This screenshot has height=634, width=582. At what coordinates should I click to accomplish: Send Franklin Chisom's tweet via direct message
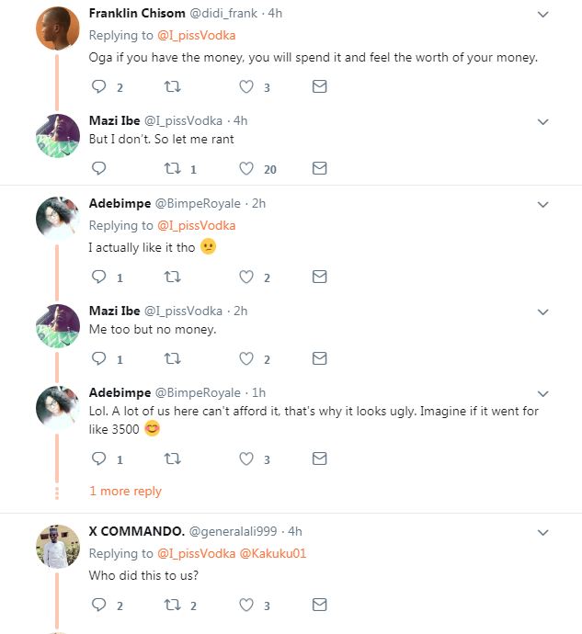[319, 87]
